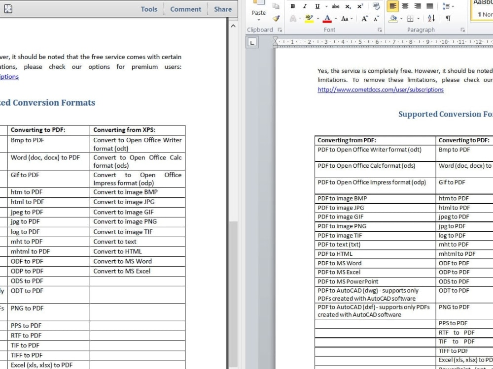
Task: Click 'PDF to MS PowerPoint' cell in Word
Action: (375, 281)
